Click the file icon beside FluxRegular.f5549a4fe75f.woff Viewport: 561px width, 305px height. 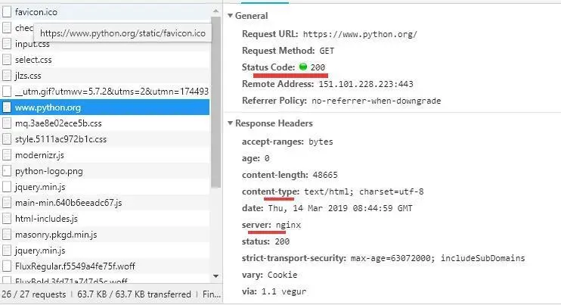pyautogui.click(x=7, y=266)
